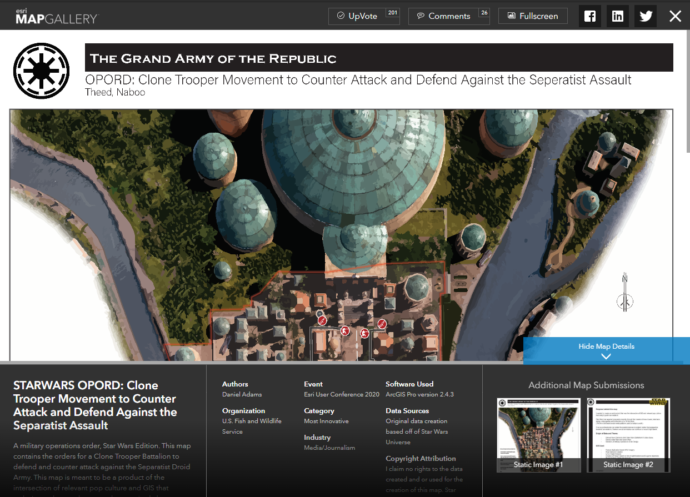Open Static Image #1 thumbnail
690x497 pixels.
tap(538, 435)
